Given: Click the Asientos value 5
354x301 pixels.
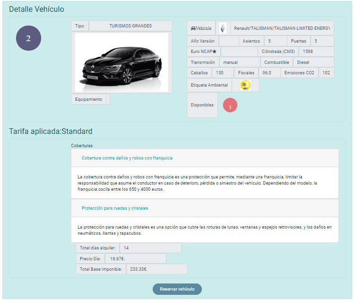Looking at the screenshot, I should pyautogui.click(x=276, y=41).
